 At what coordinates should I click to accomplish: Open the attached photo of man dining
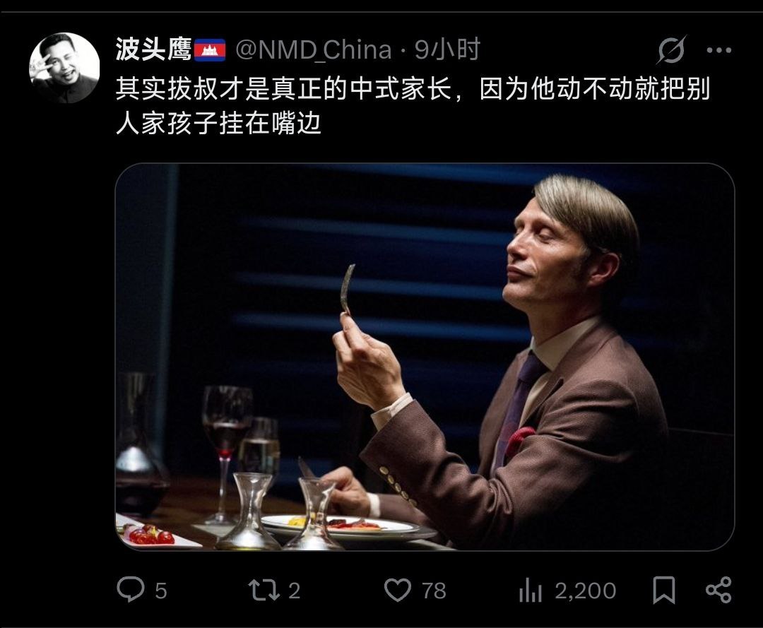(425, 357)
